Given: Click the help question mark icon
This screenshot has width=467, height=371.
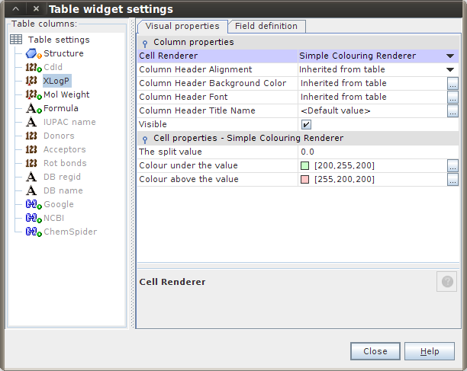Looking at the screenshot, I should click(x=446, y=282).
